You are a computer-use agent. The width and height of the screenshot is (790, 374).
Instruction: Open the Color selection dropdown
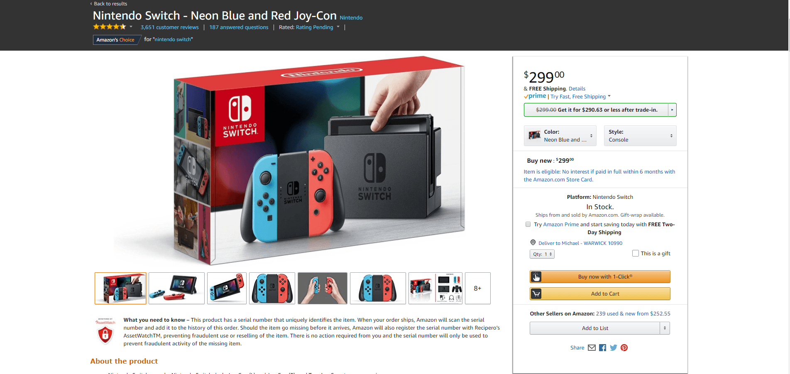560,136
